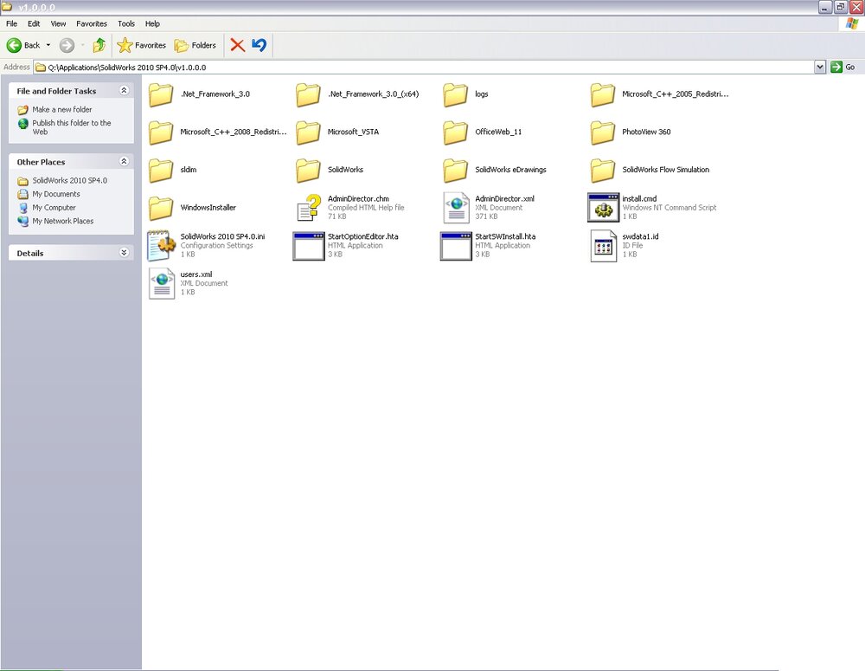Select the install.cmd script icon
Viewport: 865px width, 671px height.
click(x=604, y=208)
